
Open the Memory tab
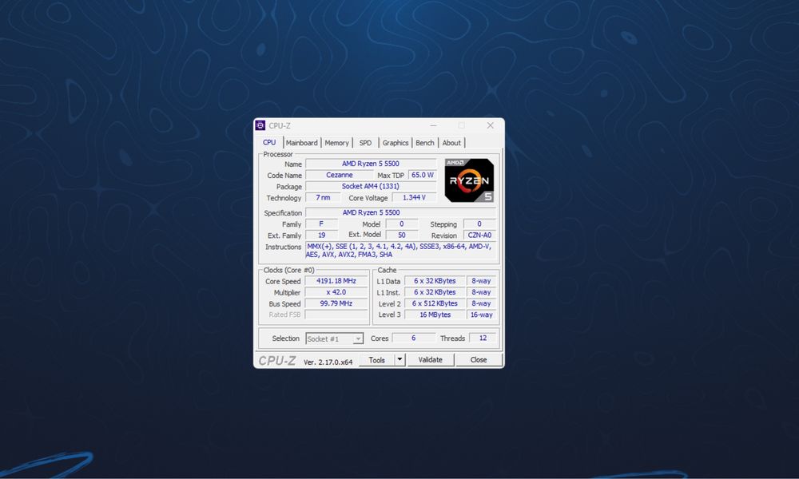point(337,143)
